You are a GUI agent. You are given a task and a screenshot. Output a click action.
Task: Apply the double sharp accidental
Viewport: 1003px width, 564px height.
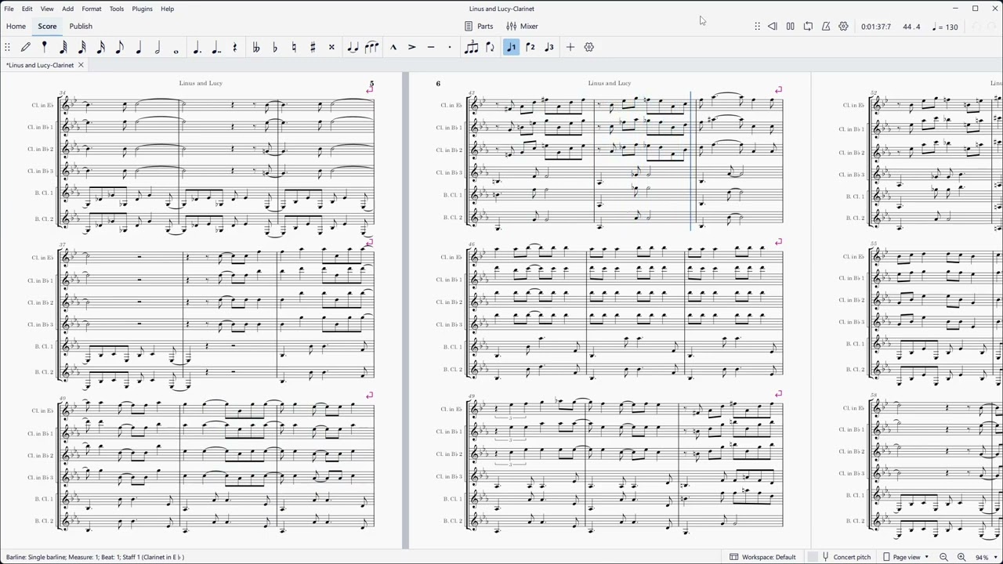click(331, 47)
